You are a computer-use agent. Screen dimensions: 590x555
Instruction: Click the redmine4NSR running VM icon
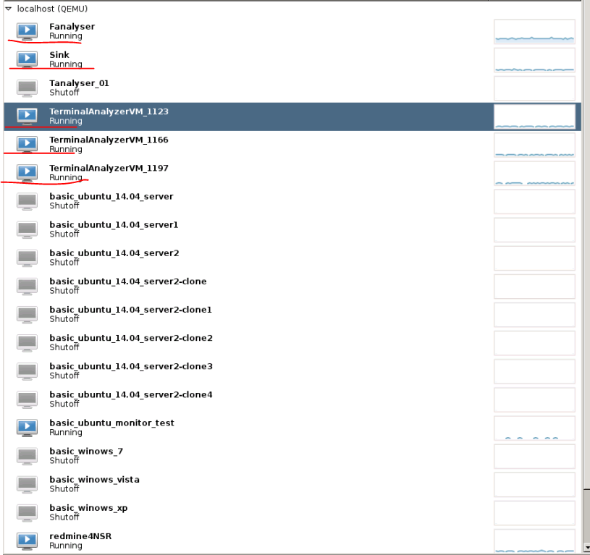coord(27,541)
